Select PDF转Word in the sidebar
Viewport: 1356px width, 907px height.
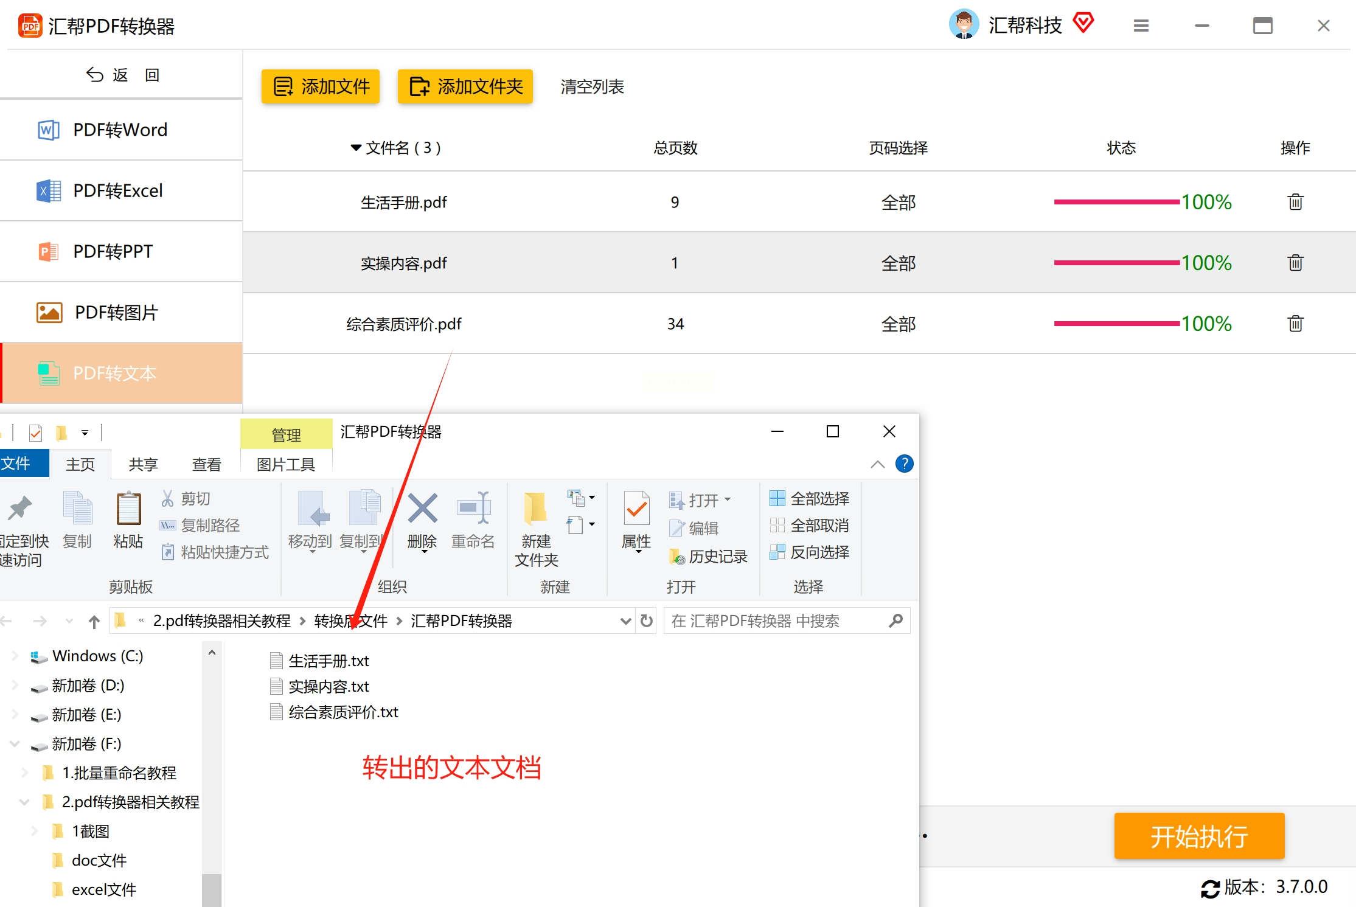(x=120, y=130)
